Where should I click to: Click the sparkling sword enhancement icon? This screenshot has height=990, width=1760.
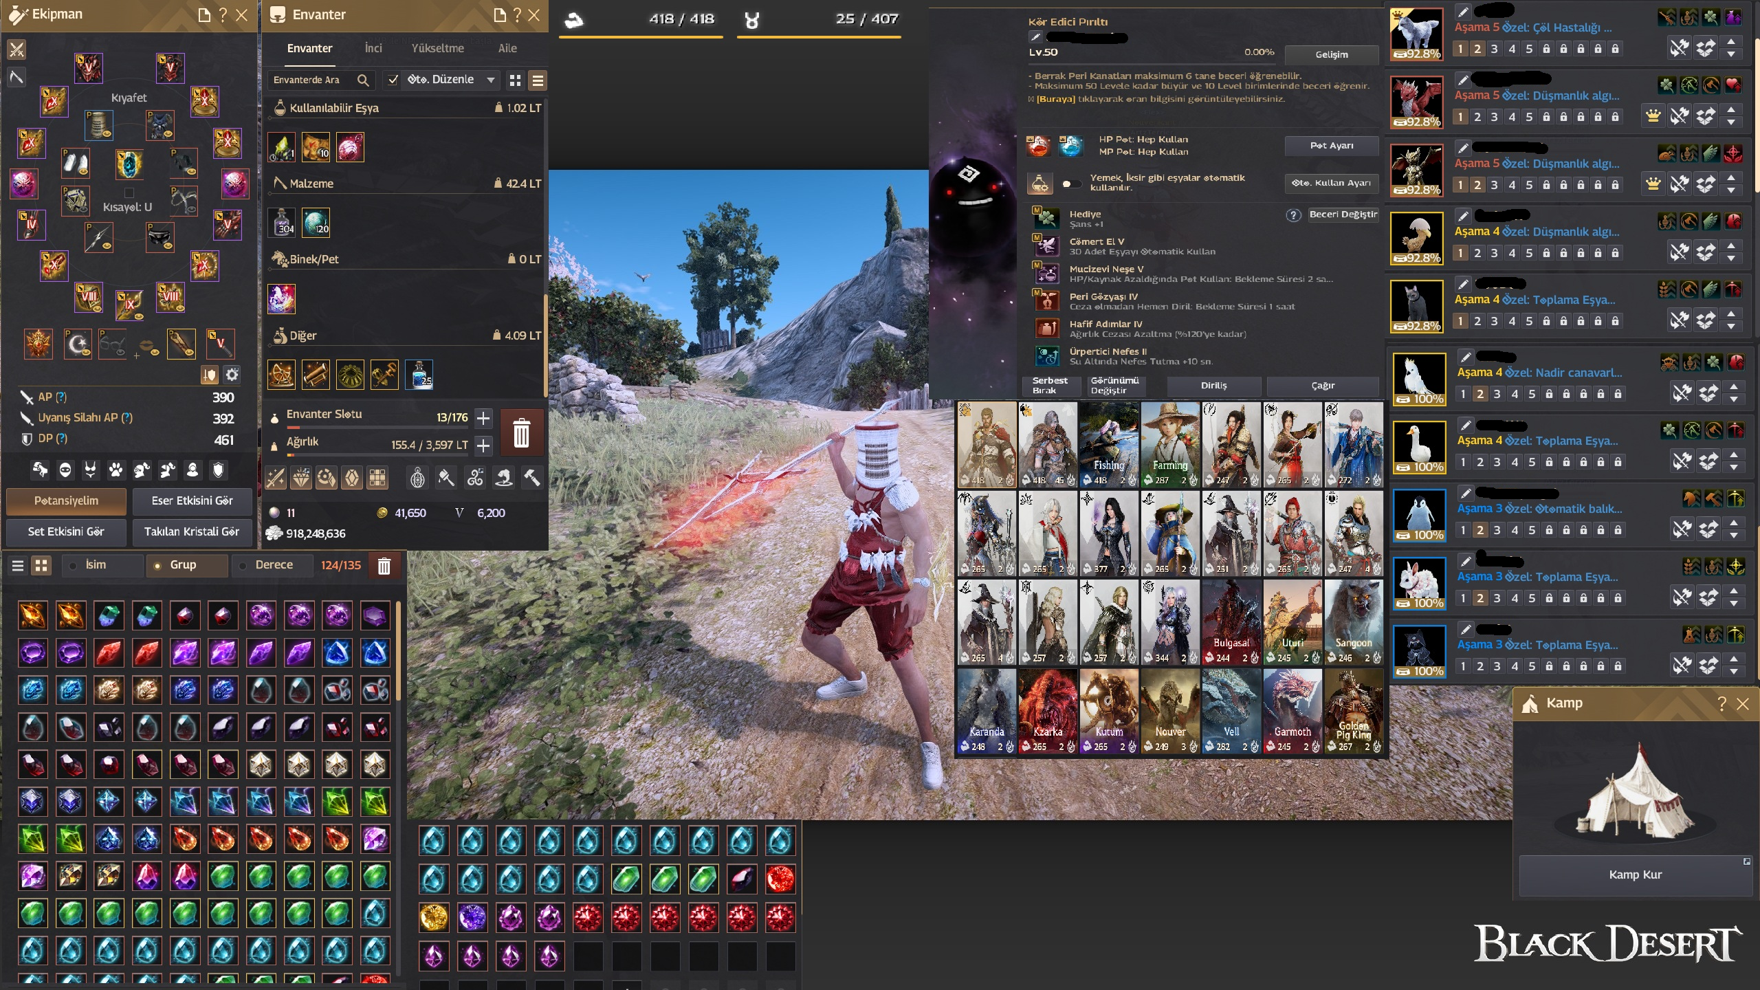[276, 476]
